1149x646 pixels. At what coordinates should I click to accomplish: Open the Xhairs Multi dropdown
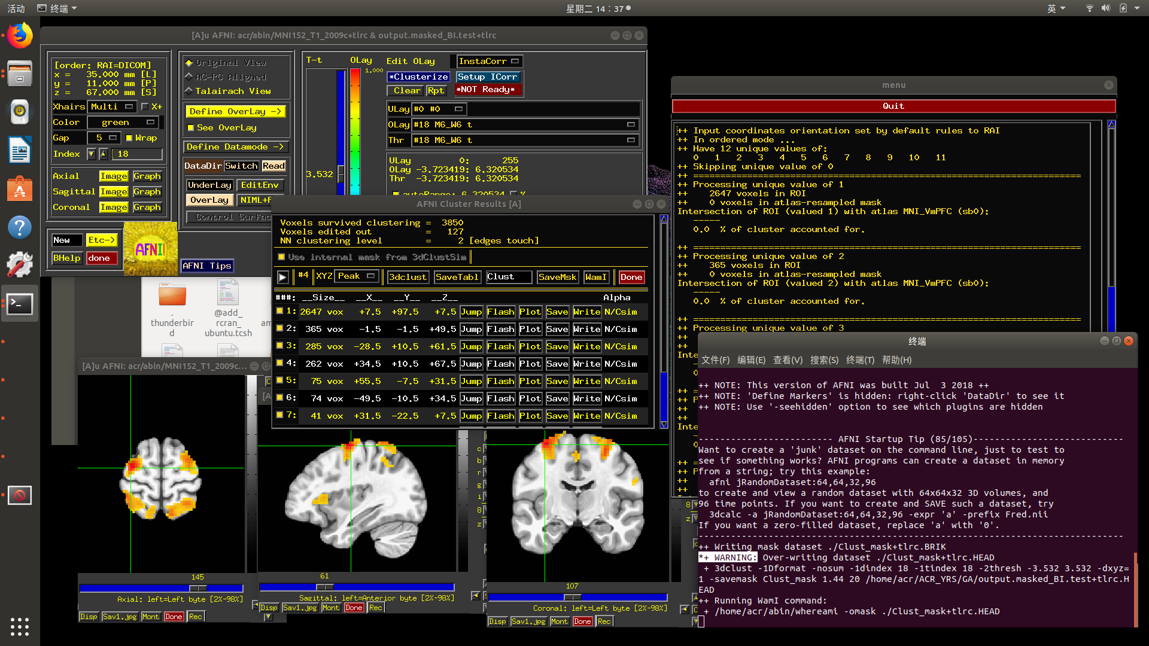(x=112, y=106)
